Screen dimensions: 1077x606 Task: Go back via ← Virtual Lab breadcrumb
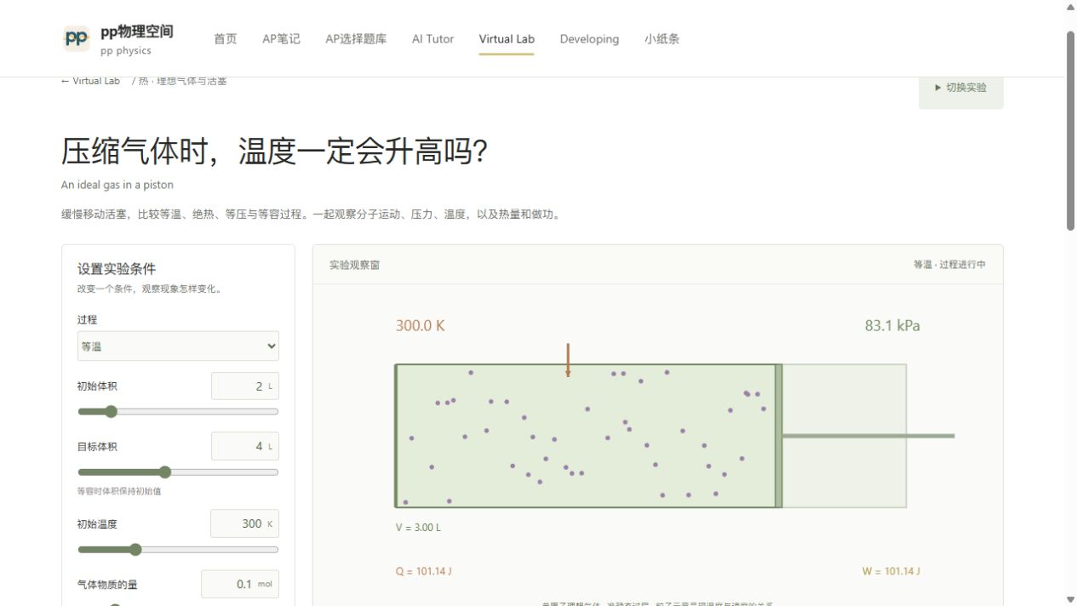90,81
